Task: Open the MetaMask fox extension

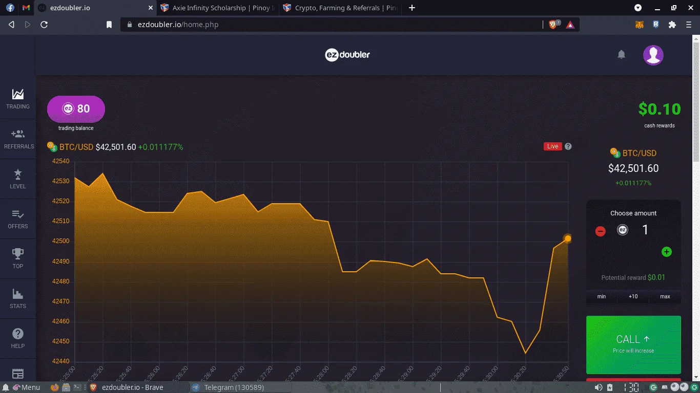Action: [x=640, y=24]
